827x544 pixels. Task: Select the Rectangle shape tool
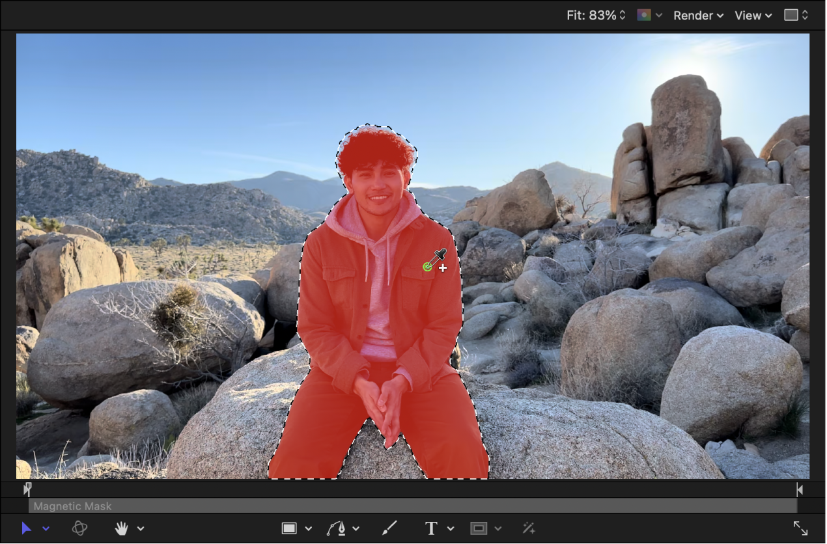tap(288, 528)
